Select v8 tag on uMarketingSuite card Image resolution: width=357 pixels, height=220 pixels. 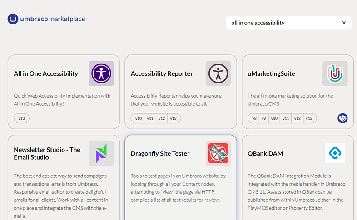click(253, 118)
